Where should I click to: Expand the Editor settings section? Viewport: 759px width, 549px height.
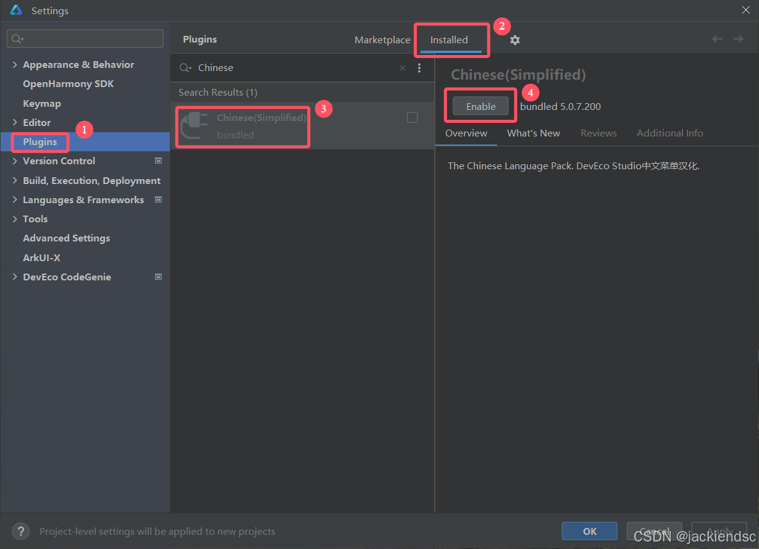coord(15,122)
